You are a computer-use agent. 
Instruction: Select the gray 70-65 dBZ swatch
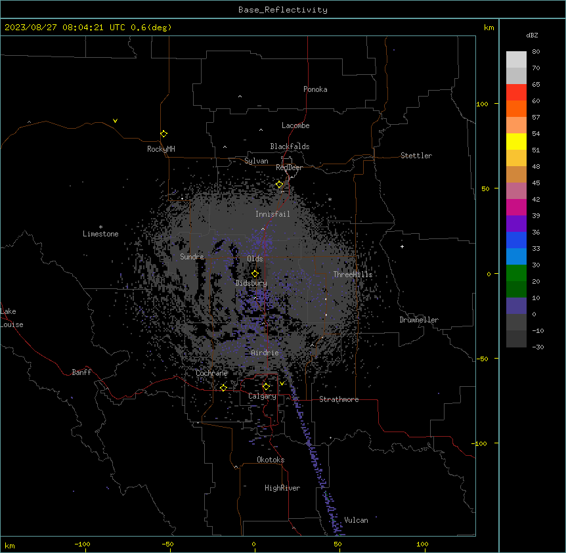pyautogui.click(x=516, y=76)
